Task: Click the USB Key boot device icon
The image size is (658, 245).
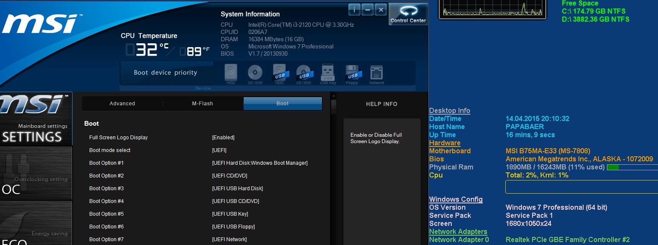Action: 328,73
